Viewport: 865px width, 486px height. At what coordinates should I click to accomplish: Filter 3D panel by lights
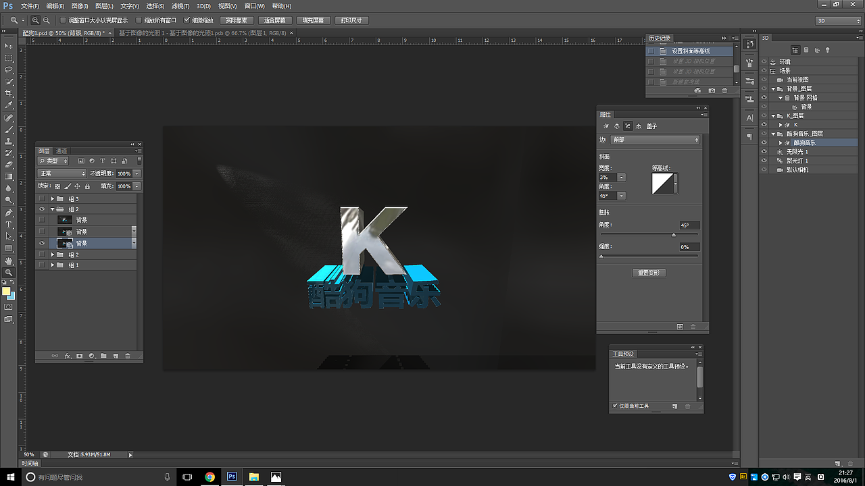(826, 50)
